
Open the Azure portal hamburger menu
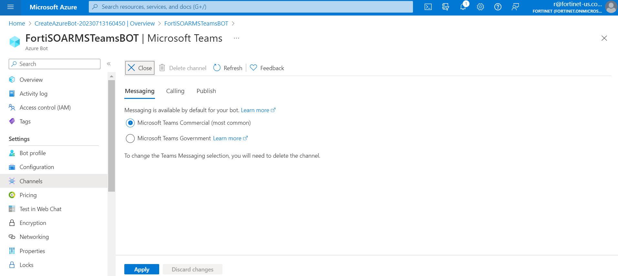(10, 7)
